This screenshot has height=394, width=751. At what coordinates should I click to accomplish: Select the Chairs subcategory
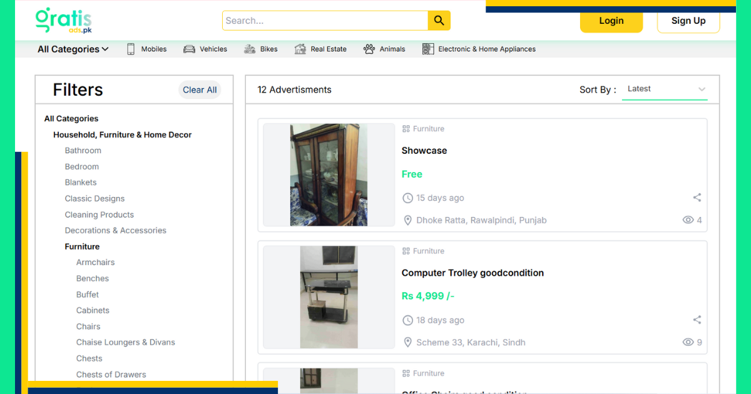[x=88, y=326]
